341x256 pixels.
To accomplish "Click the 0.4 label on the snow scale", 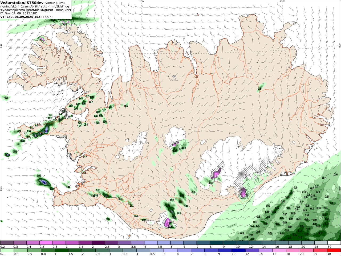I will (x=29, y=247).
